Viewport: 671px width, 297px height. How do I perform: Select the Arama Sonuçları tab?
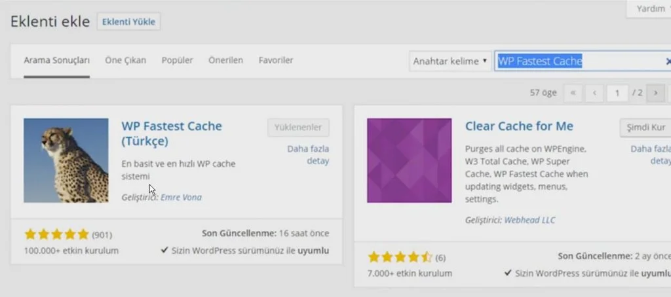click(x=56, y=60)
